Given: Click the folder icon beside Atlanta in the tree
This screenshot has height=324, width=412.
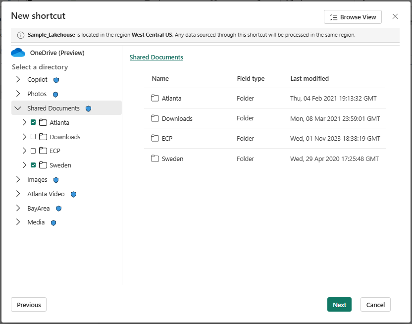Looking at the screenshot, I should click(x=42, y=122).
